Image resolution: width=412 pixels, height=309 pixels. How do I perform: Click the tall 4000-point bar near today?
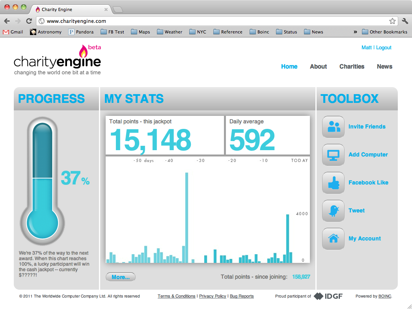point(287,238)
